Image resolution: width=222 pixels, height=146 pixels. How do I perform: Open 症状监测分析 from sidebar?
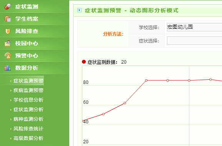tap(28, 110)
